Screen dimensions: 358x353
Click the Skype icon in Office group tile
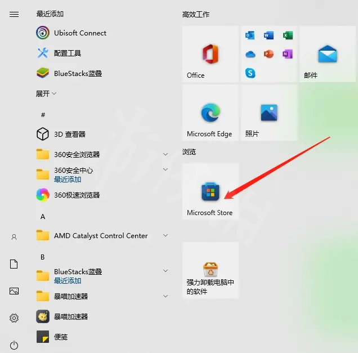pos(250,73)
